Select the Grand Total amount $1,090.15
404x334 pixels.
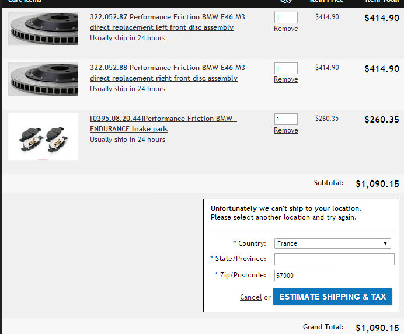point(377,328)
